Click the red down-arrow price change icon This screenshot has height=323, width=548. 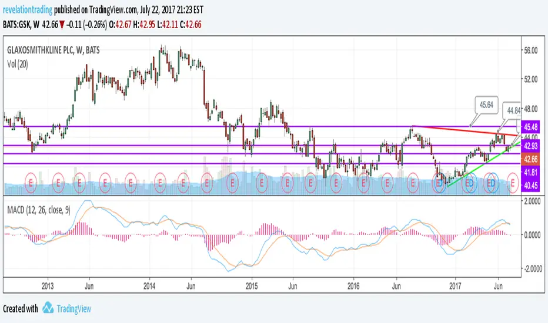tap(62, 25)
